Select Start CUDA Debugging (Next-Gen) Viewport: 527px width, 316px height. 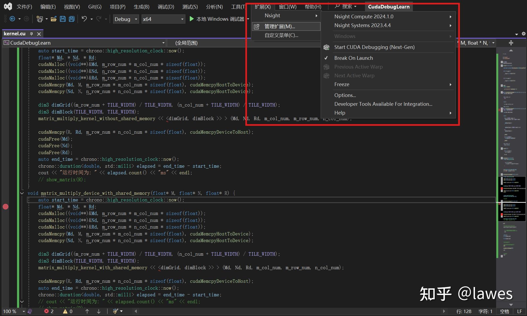(374, 47)
